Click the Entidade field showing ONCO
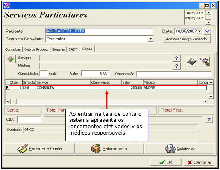This screenshot has width=220, height=170. [x=44, y=130]
